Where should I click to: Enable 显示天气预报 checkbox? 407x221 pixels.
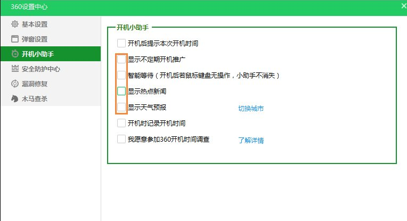pyautogui.click(x=121, y=107)
